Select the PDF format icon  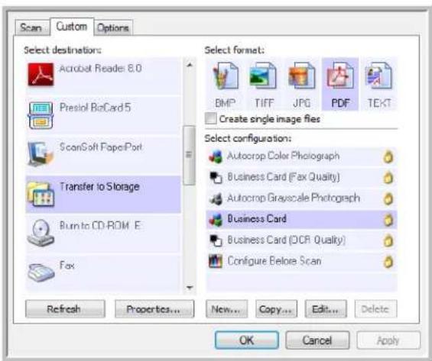click(x=340, y=76)
